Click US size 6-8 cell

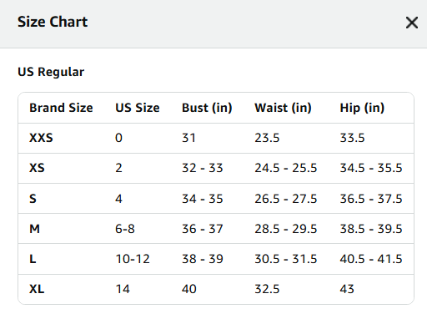[x=125, y=229]
